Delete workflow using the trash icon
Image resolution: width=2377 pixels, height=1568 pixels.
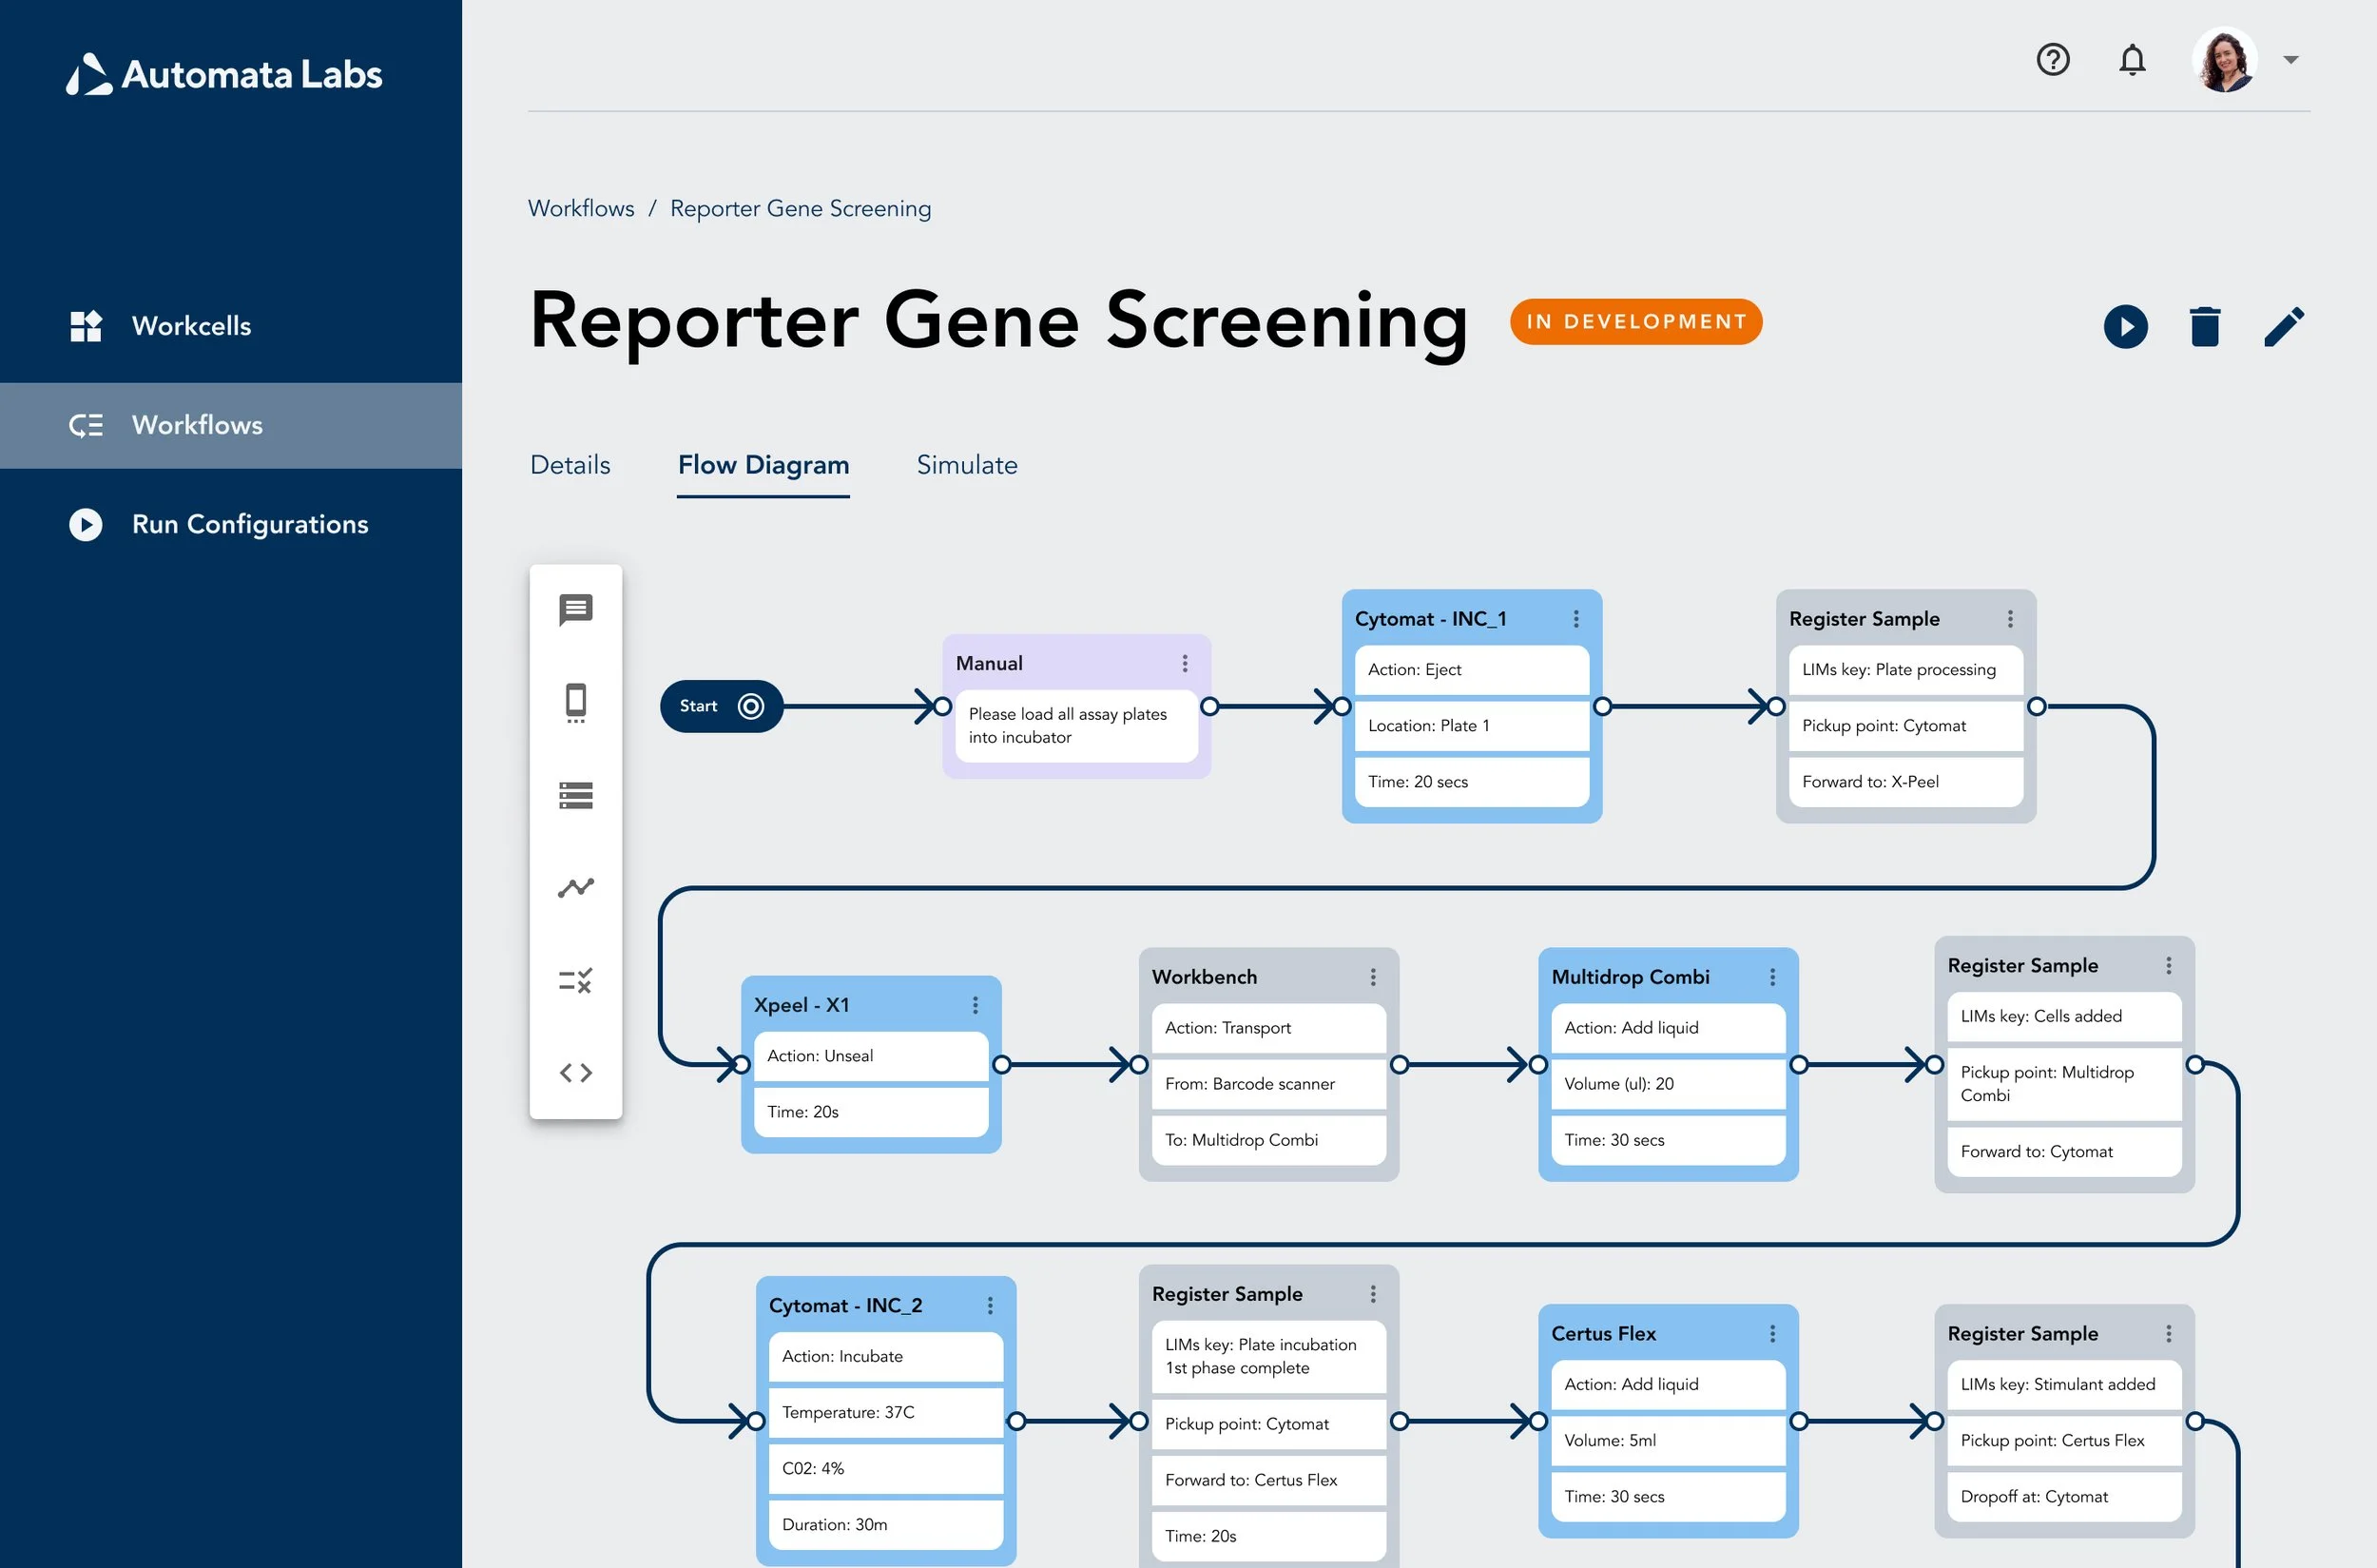(2204, 327)
